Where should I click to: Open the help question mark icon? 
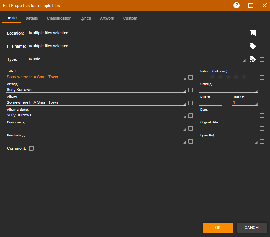tap(236, 6)
